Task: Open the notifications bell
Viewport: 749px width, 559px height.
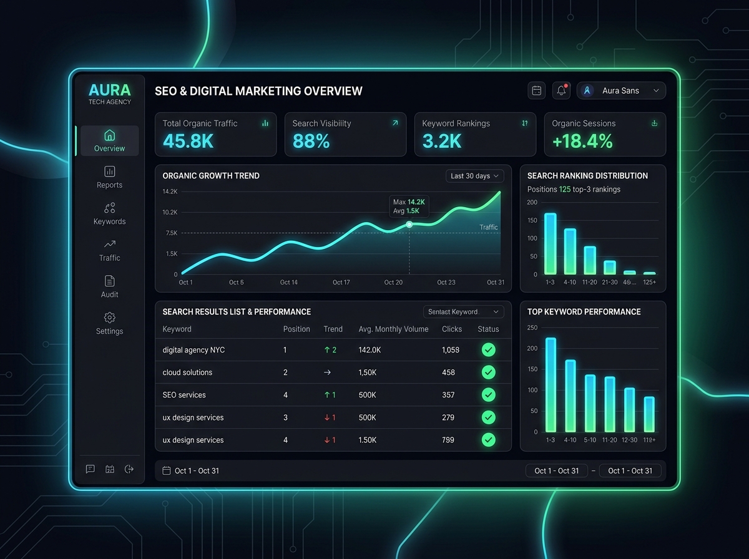Action: pos(561,90)
